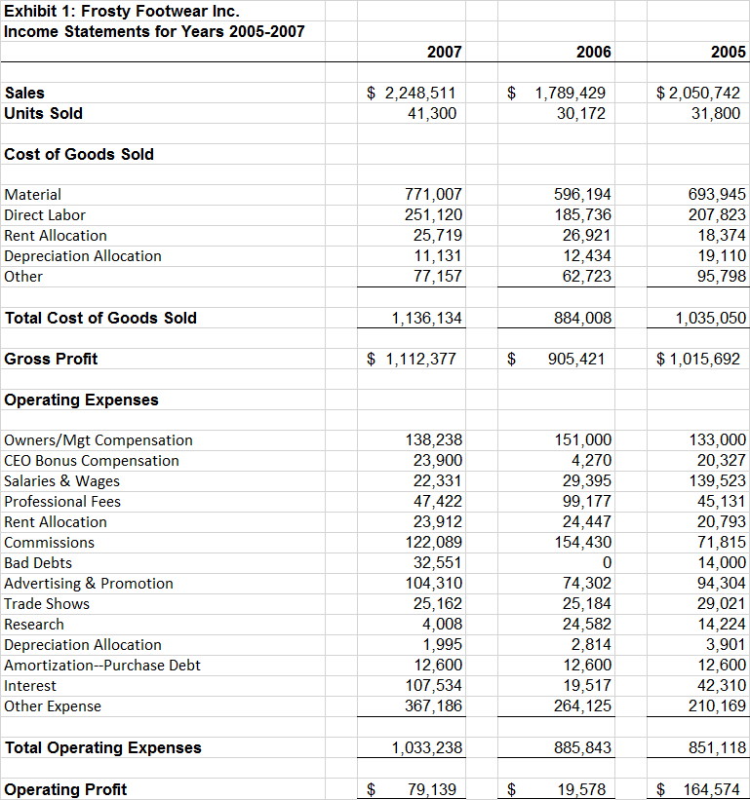Select the 2005 Sales value 2,050,742
This screenshot has height=800, width=750.
(704, 93)
